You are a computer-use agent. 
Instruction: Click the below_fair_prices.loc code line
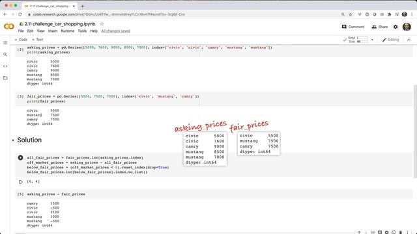(x=87, y=172)
